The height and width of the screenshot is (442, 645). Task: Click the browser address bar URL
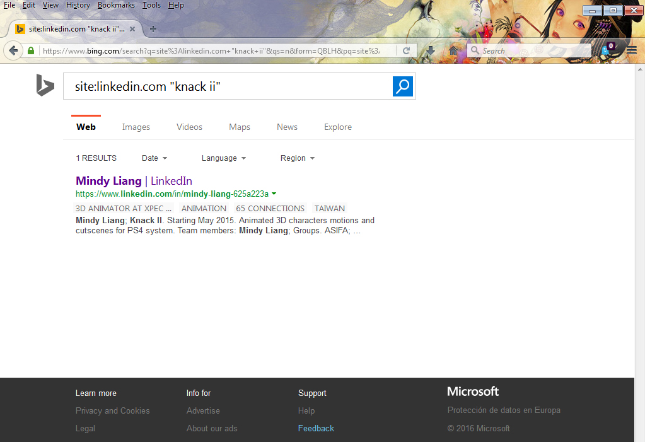(211, 50)
